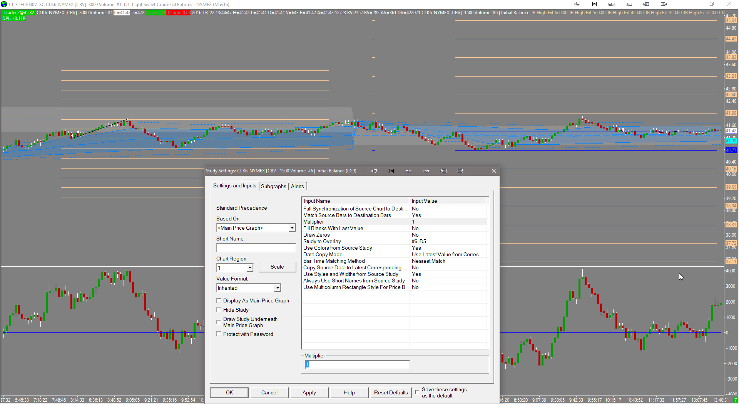Click the black square icon in Study Settings title bar

tap(391, 171)
